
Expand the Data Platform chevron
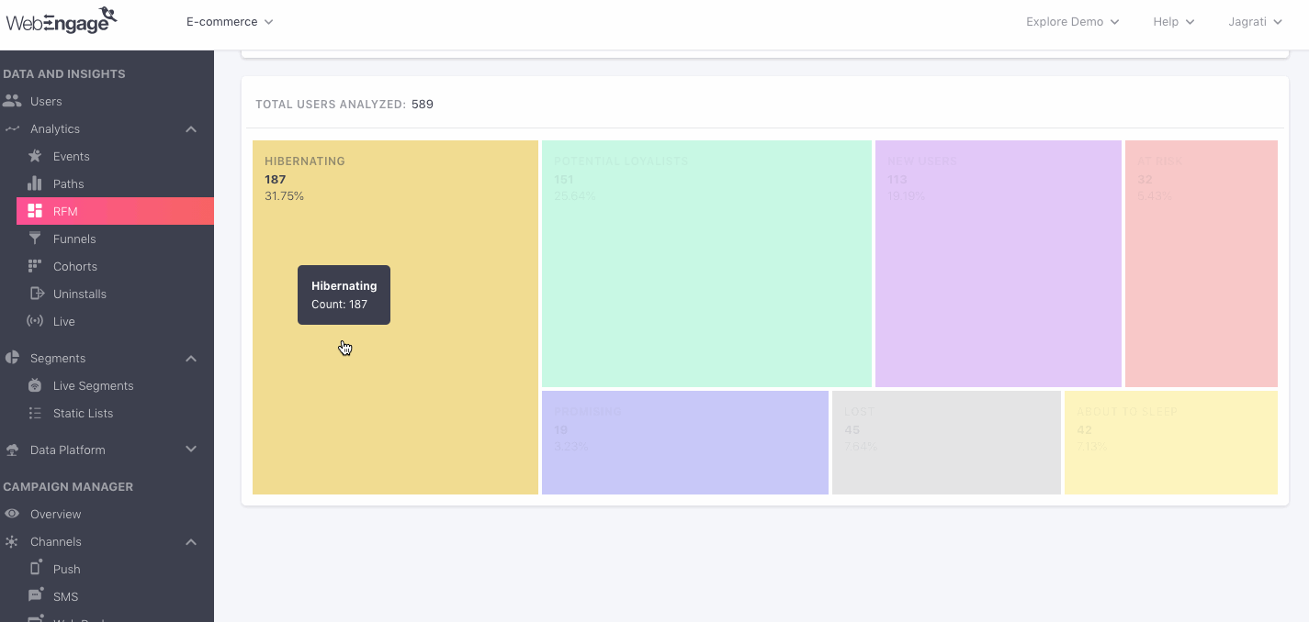tap(191, 450)
